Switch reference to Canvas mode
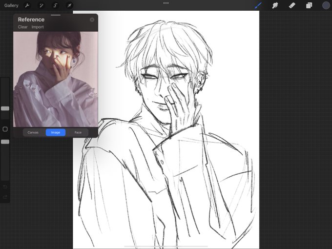The width and height of the screenshot is (332, 249). click(x=33, y=132)
